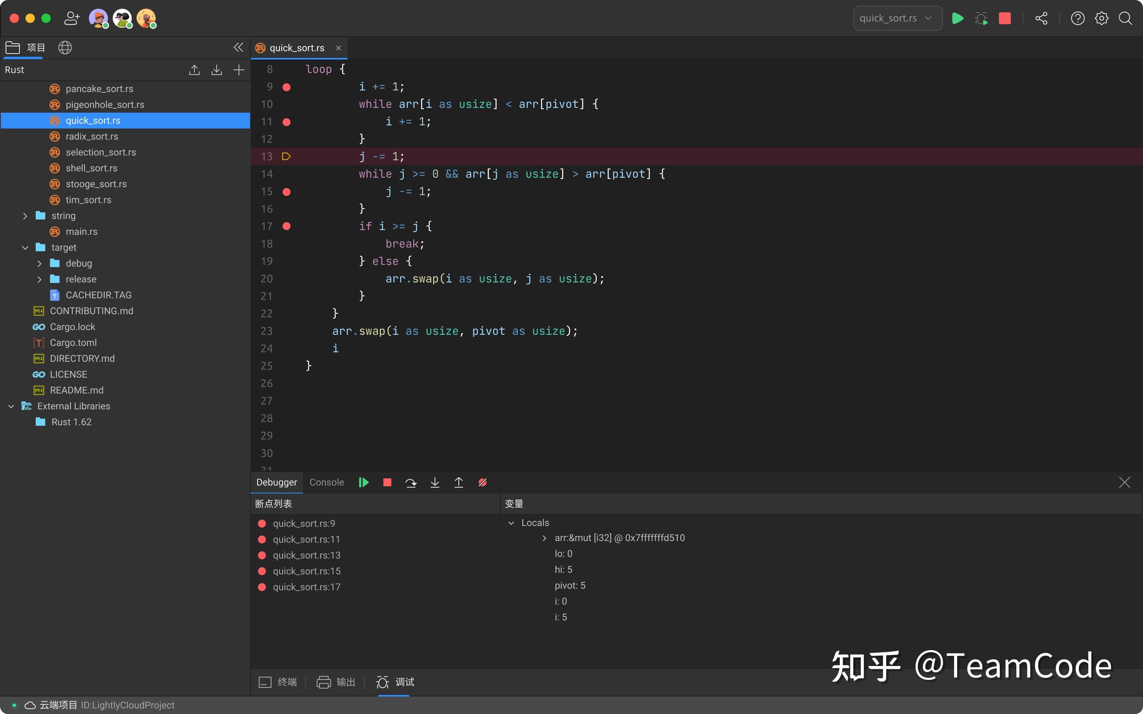This screenshot has height=714, width=1143.
Task: Click the green macOS traffic light button
Action: (46, 18)
